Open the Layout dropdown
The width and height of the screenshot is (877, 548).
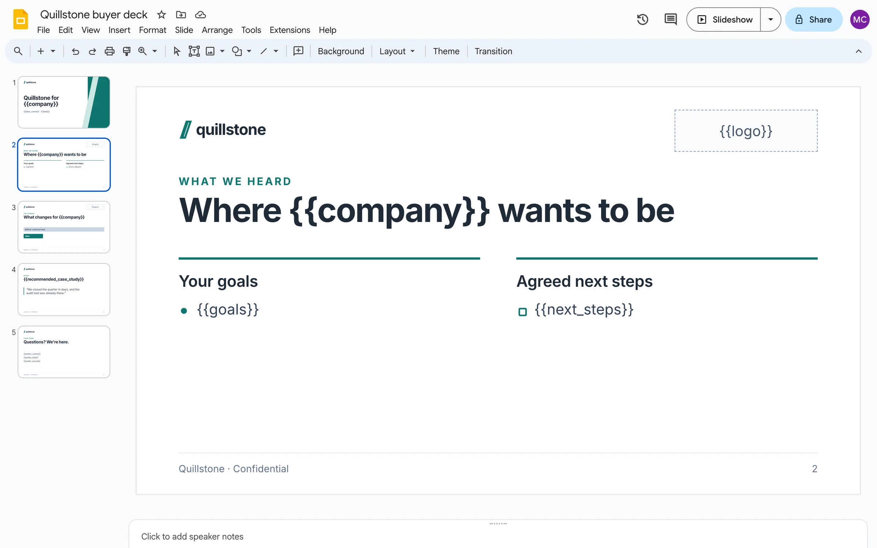pyautogui.click(x=398, y=51)
